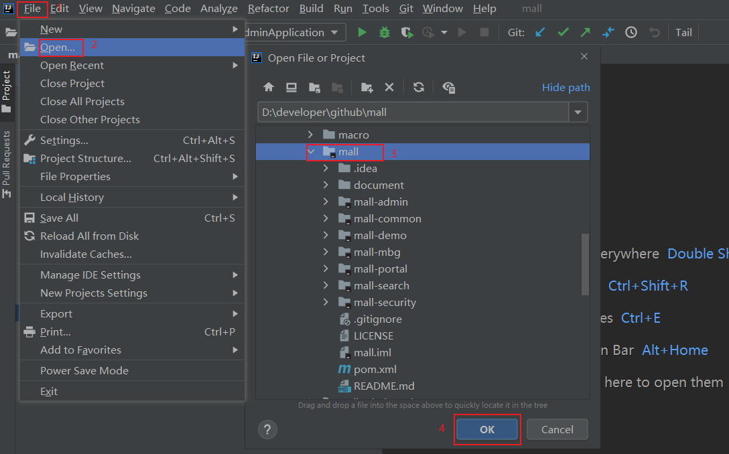Choose Power Save Mode menu item
The image size is (729, 454).
coord(133,371)
